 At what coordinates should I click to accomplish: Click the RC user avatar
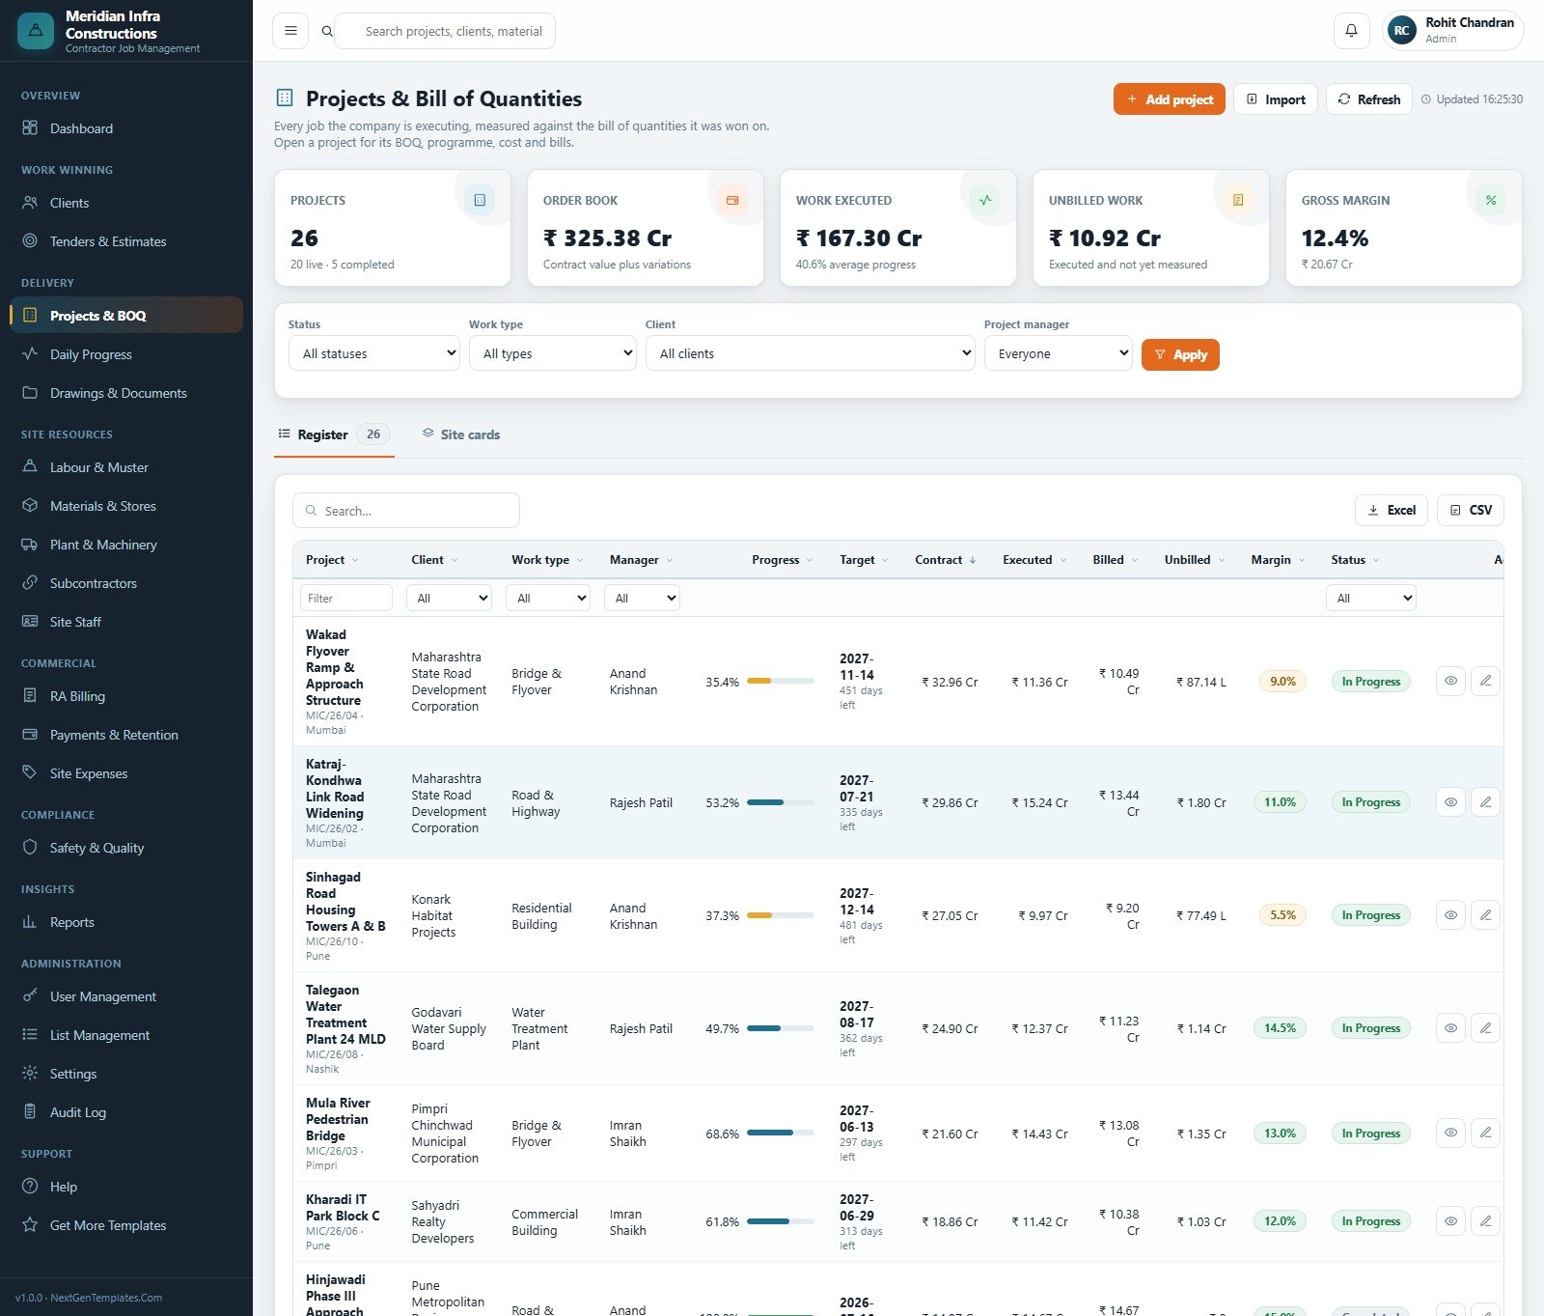[x=1401, y=31]
